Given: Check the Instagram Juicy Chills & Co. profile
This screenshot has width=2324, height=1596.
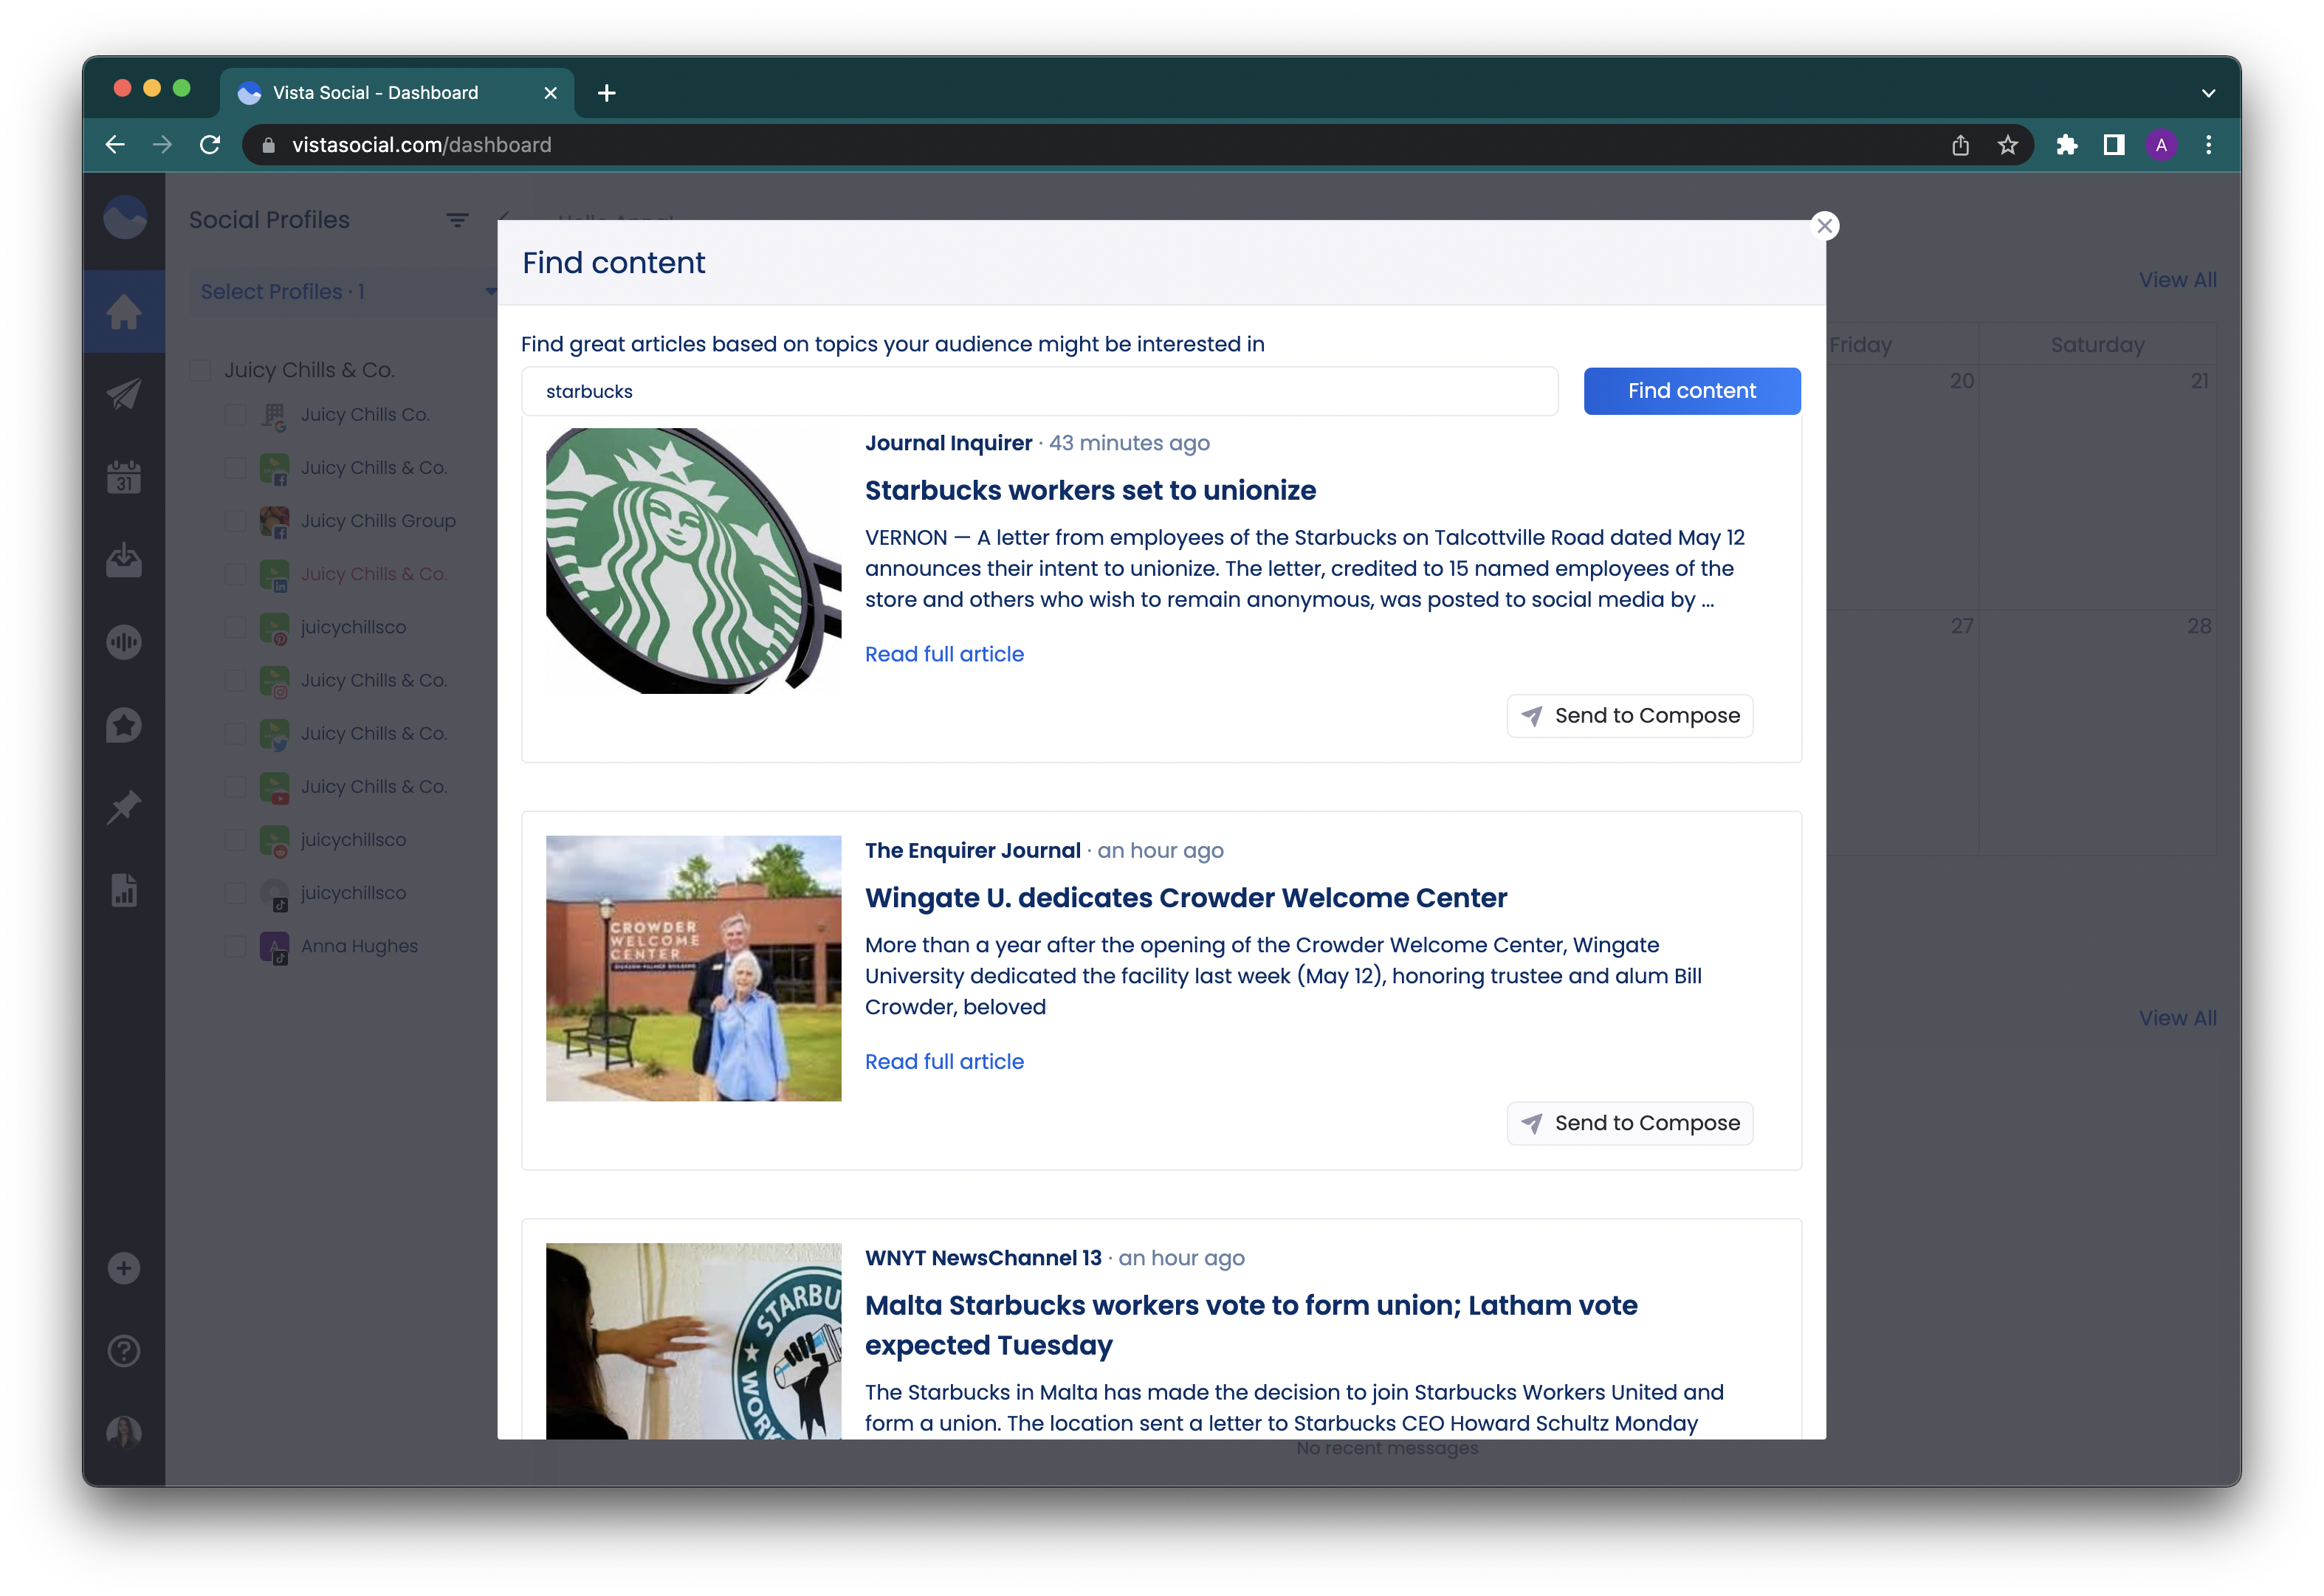Looking at the screenshot, I should point(236,680).
